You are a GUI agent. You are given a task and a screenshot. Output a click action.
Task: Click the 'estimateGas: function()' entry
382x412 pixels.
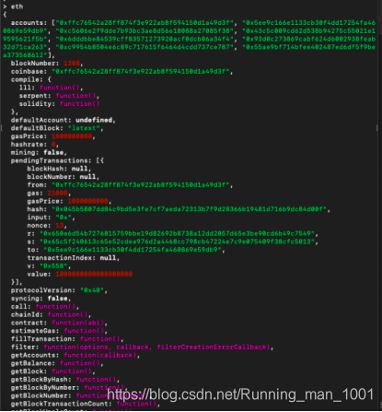click(x=59, y=331)
